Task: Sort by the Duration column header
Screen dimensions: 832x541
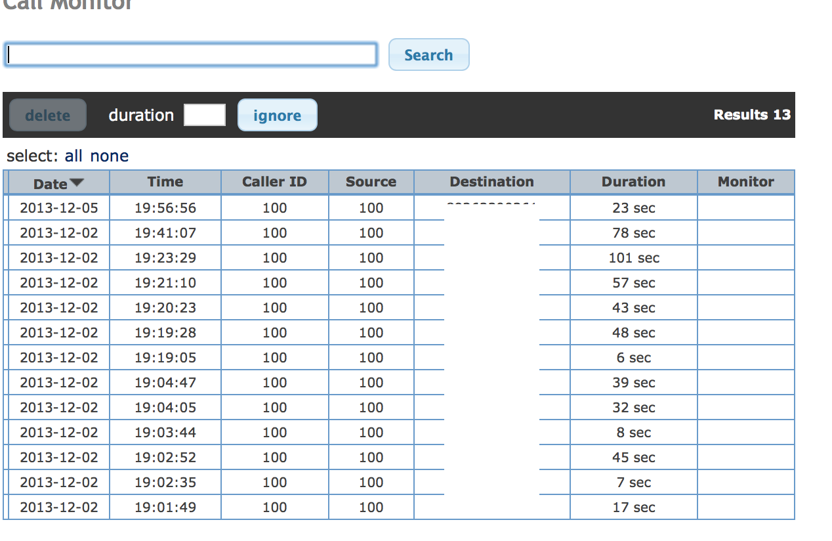Action: (633, 182)
